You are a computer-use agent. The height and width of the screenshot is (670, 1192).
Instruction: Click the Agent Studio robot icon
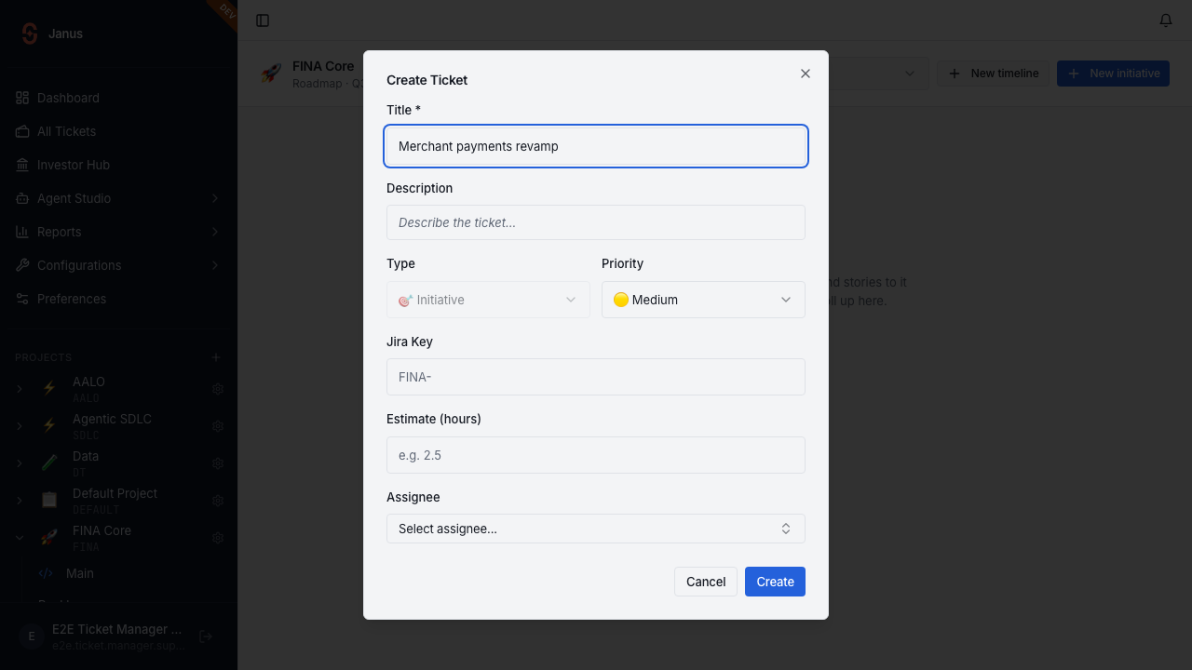(22, 198)
